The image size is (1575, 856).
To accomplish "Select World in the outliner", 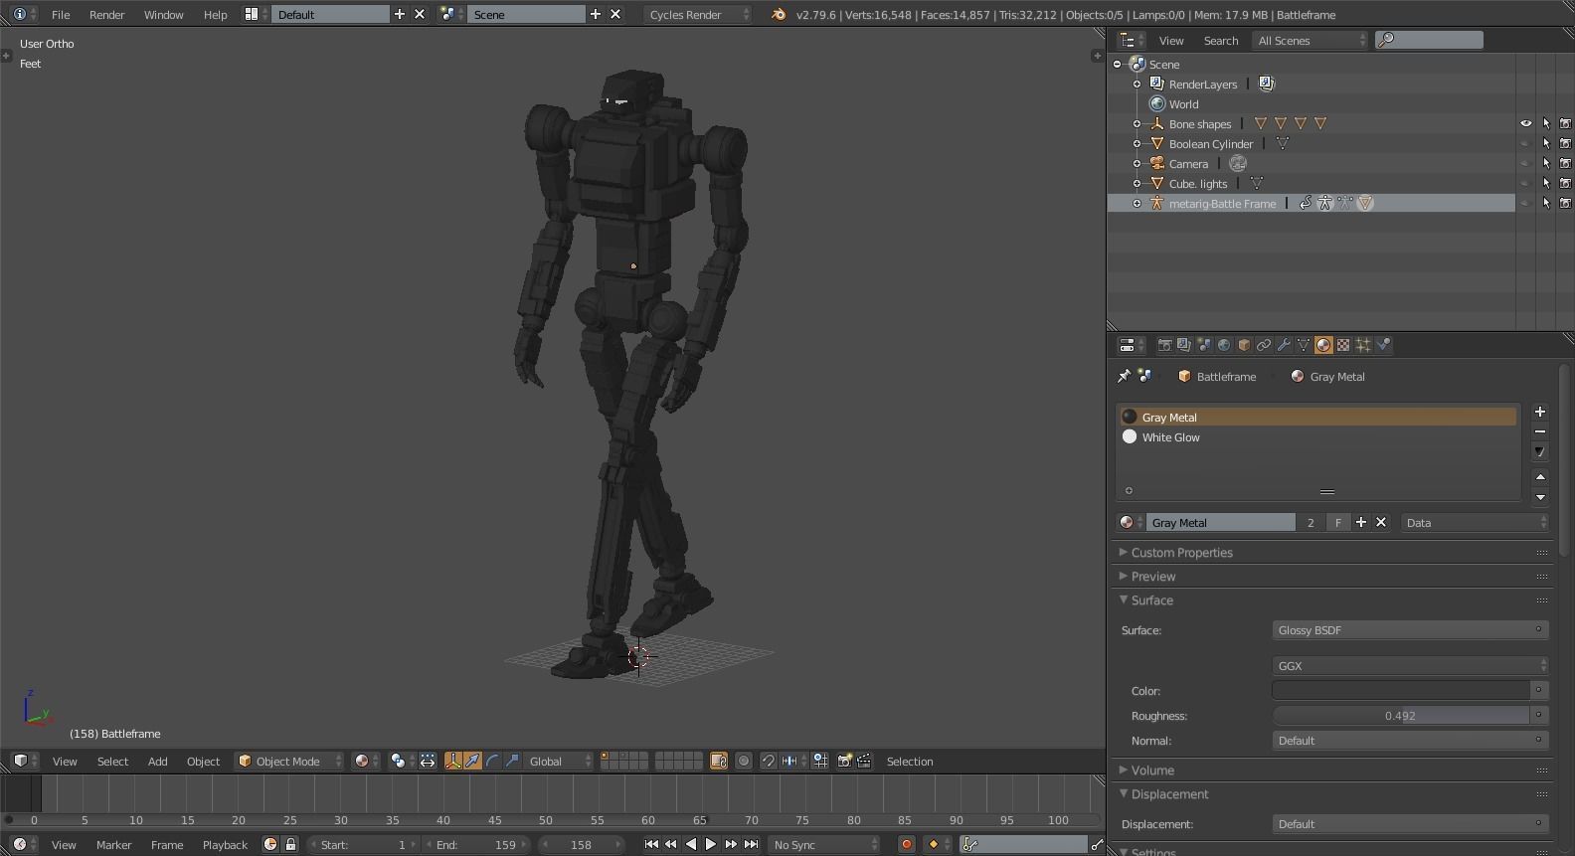I will click(x=1183, y=104).
